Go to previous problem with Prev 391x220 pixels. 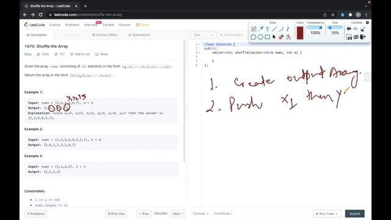144,214
